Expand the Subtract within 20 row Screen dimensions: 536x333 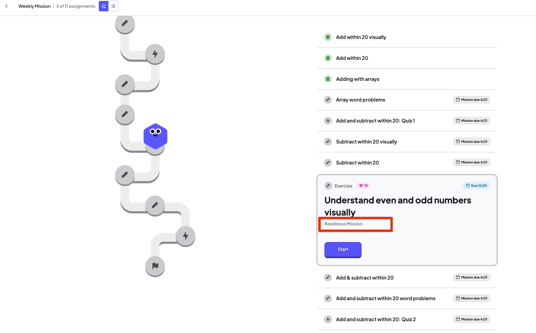407,163
